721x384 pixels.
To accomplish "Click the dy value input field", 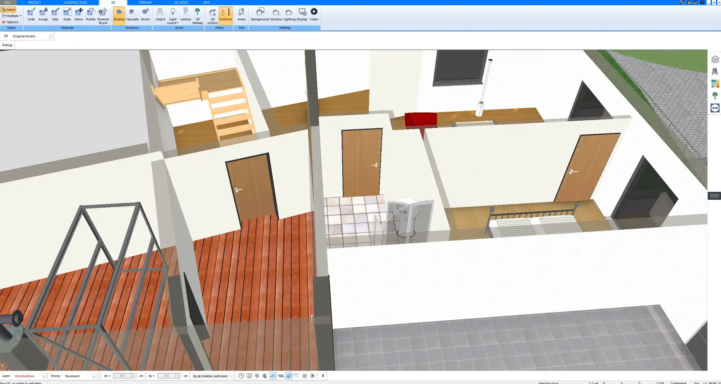I will 167,376.
